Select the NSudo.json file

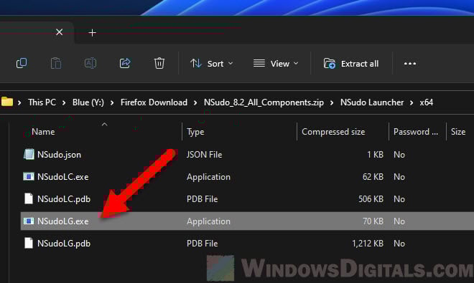coord(59,155)
